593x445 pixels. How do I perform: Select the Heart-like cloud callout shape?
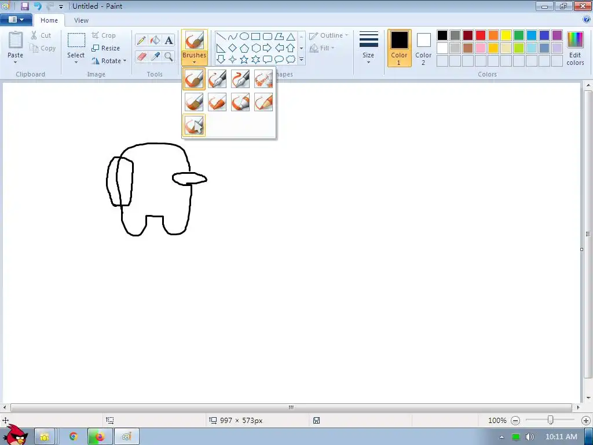tap(291, 60)
